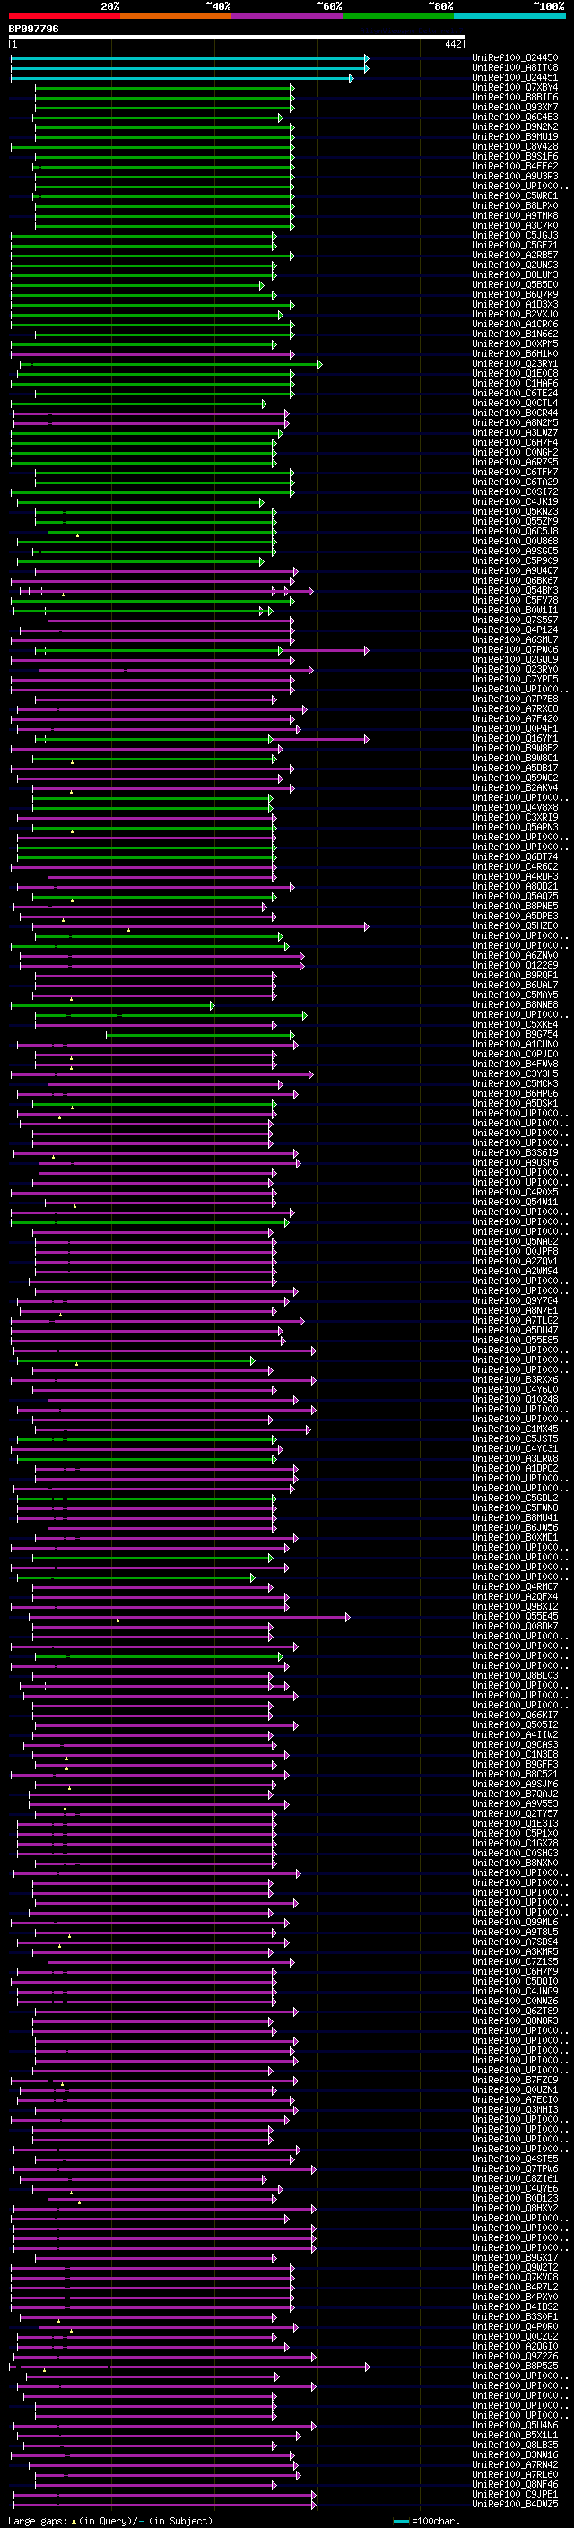Click the label UniRef100_Q6BK67

click(x=515, y=580)
